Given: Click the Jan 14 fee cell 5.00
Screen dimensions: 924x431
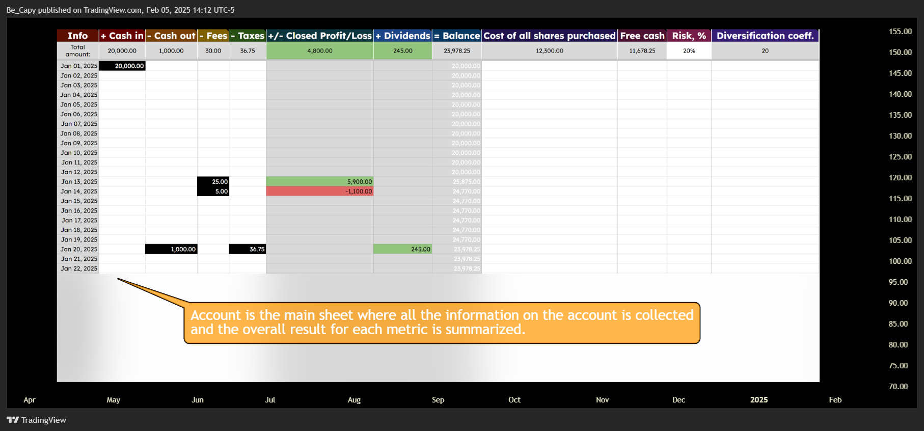Looking at the screenshot, I should point(213,191).
